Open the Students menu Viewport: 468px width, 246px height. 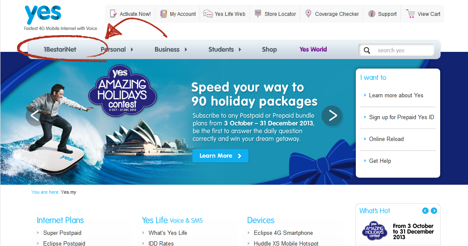[x=221, y=49]
